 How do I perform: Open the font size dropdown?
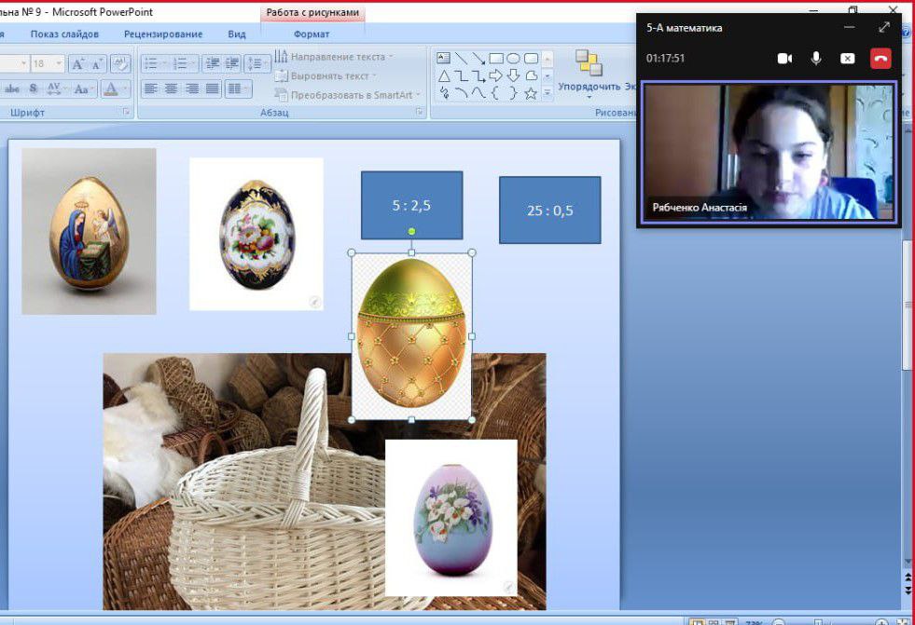point(59,64)
